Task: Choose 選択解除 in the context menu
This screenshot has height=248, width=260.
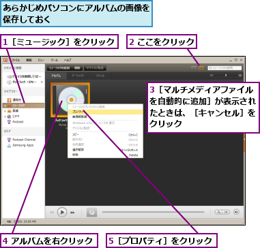Action: [105, 150]
